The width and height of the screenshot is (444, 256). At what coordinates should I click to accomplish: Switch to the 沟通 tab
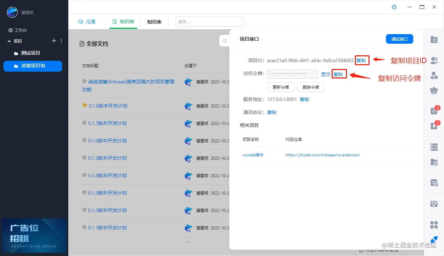tap(87, 22)
